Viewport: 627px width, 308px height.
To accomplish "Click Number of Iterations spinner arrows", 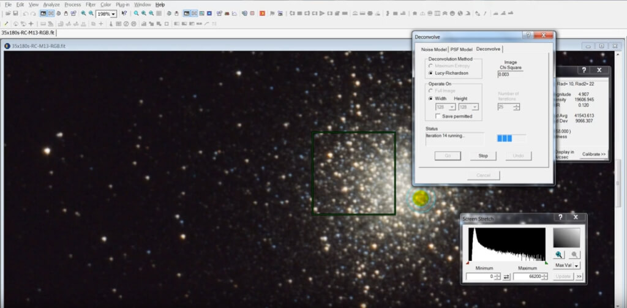I will click(516, 107).
